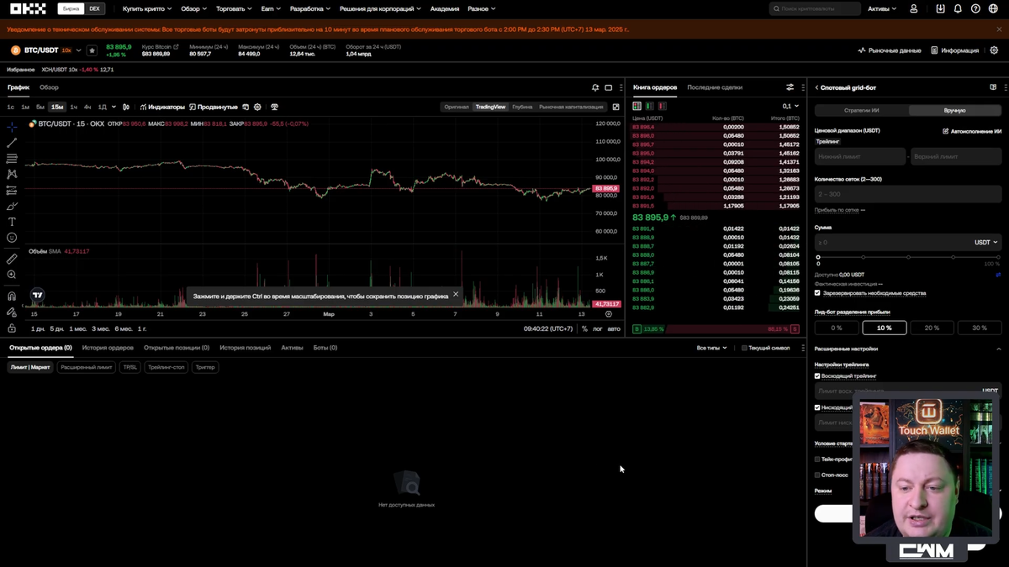1009x567 pixels.
Task: Select the trend line drawing tool
Action: 12,143
